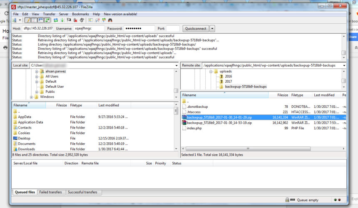Open the View menu
The image size is (358, 208).
coord(35,14)
